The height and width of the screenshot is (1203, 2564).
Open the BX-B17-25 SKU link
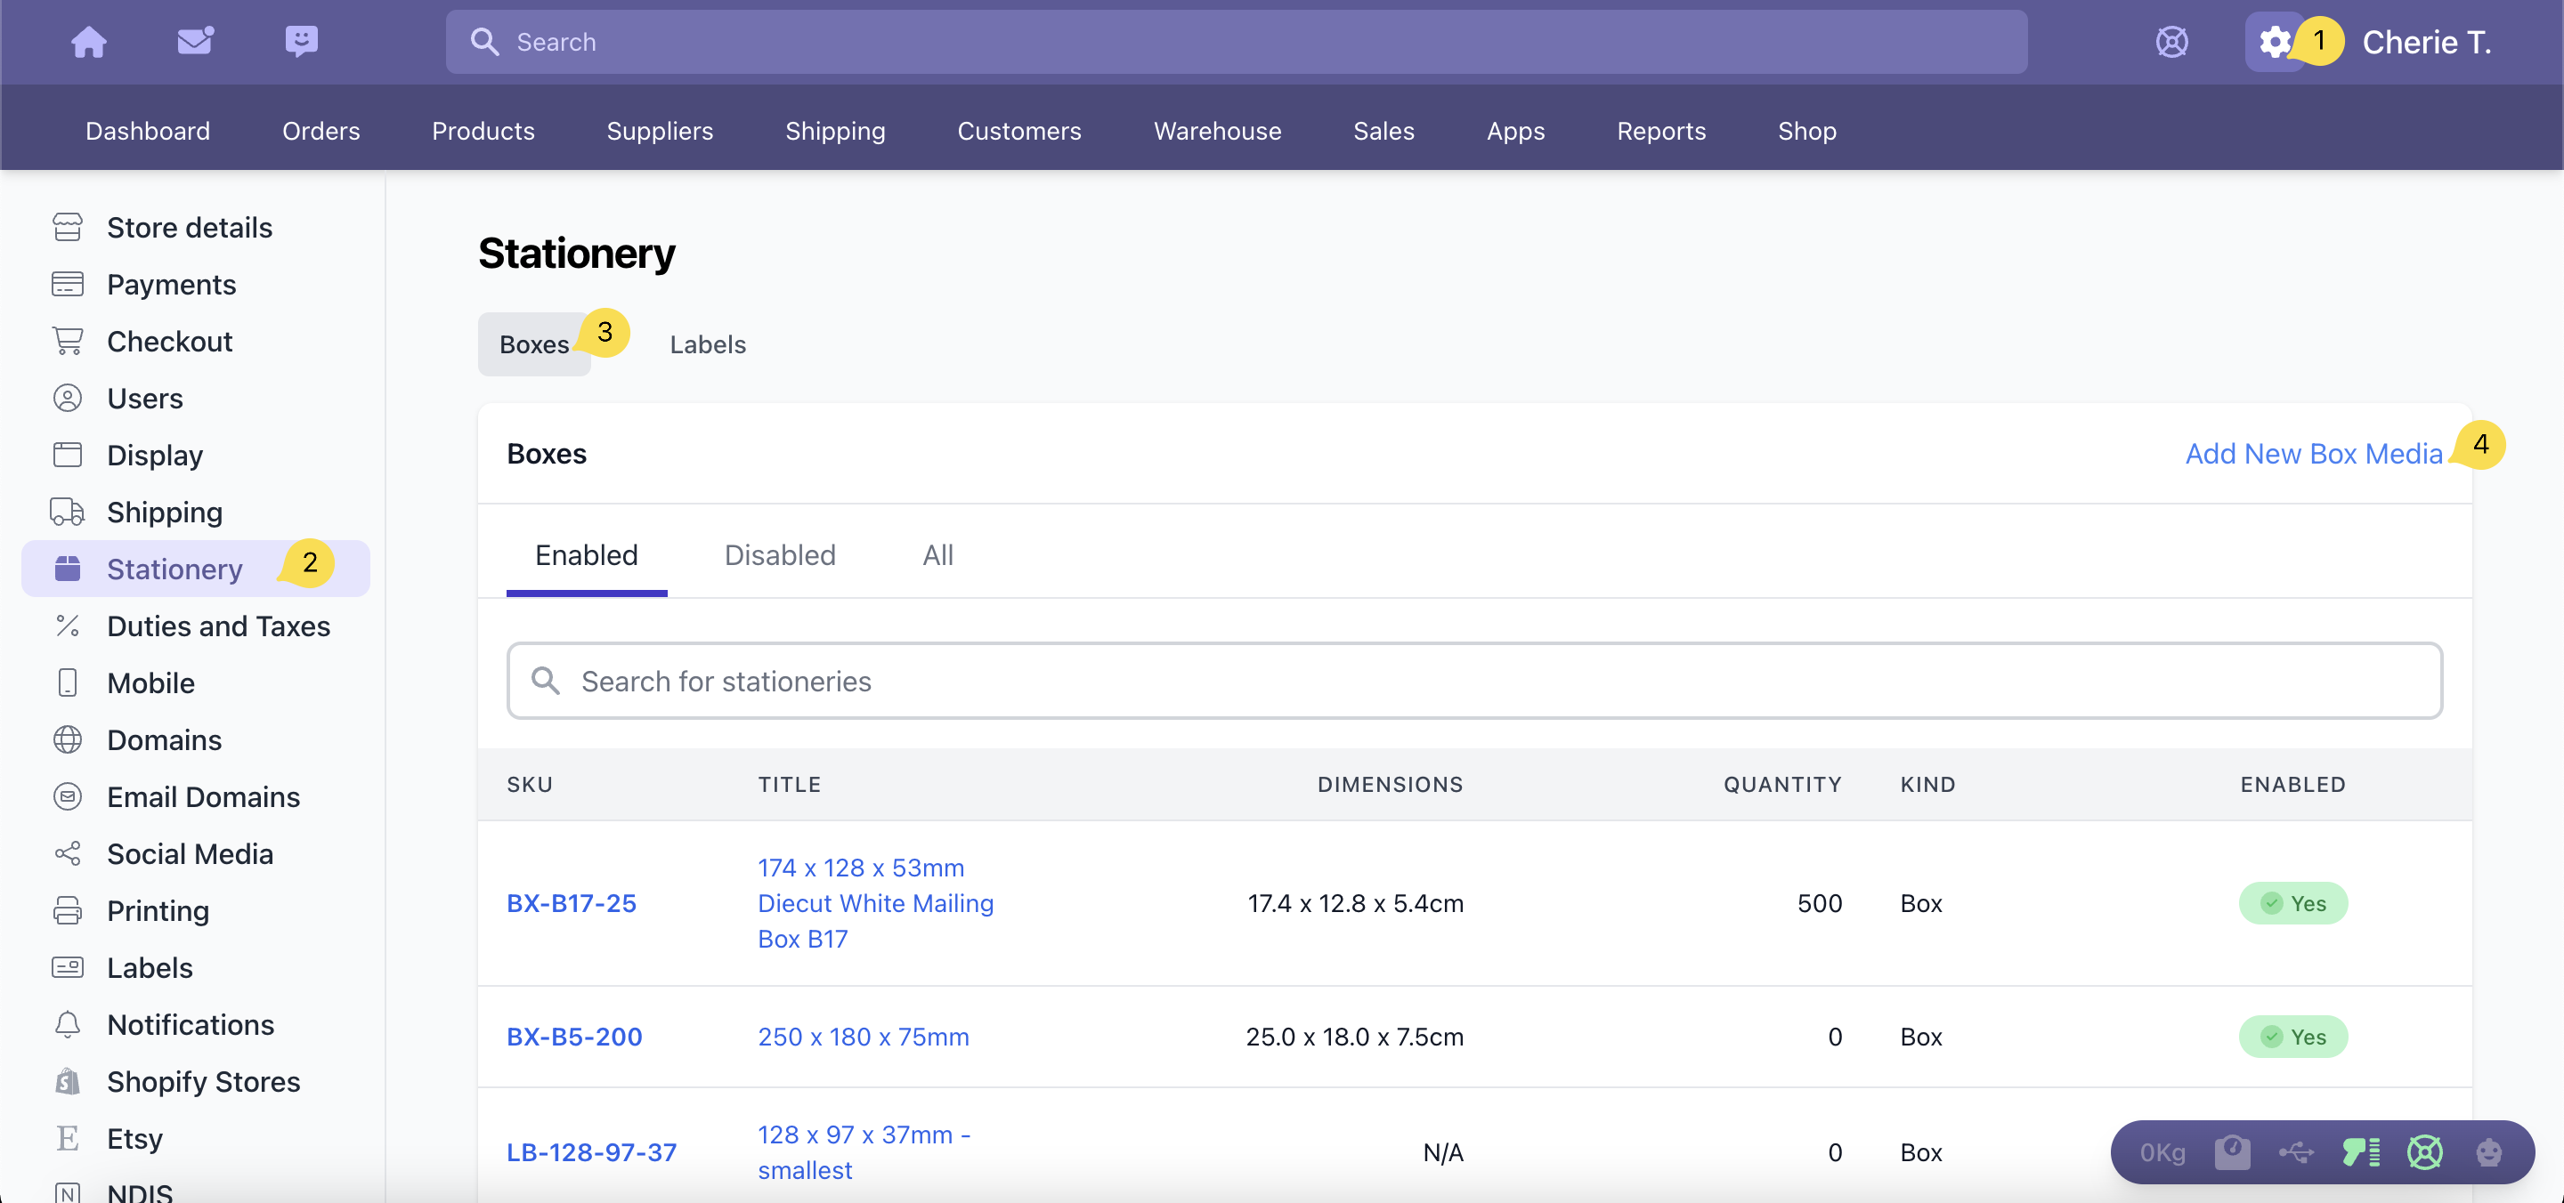point(572,903)
